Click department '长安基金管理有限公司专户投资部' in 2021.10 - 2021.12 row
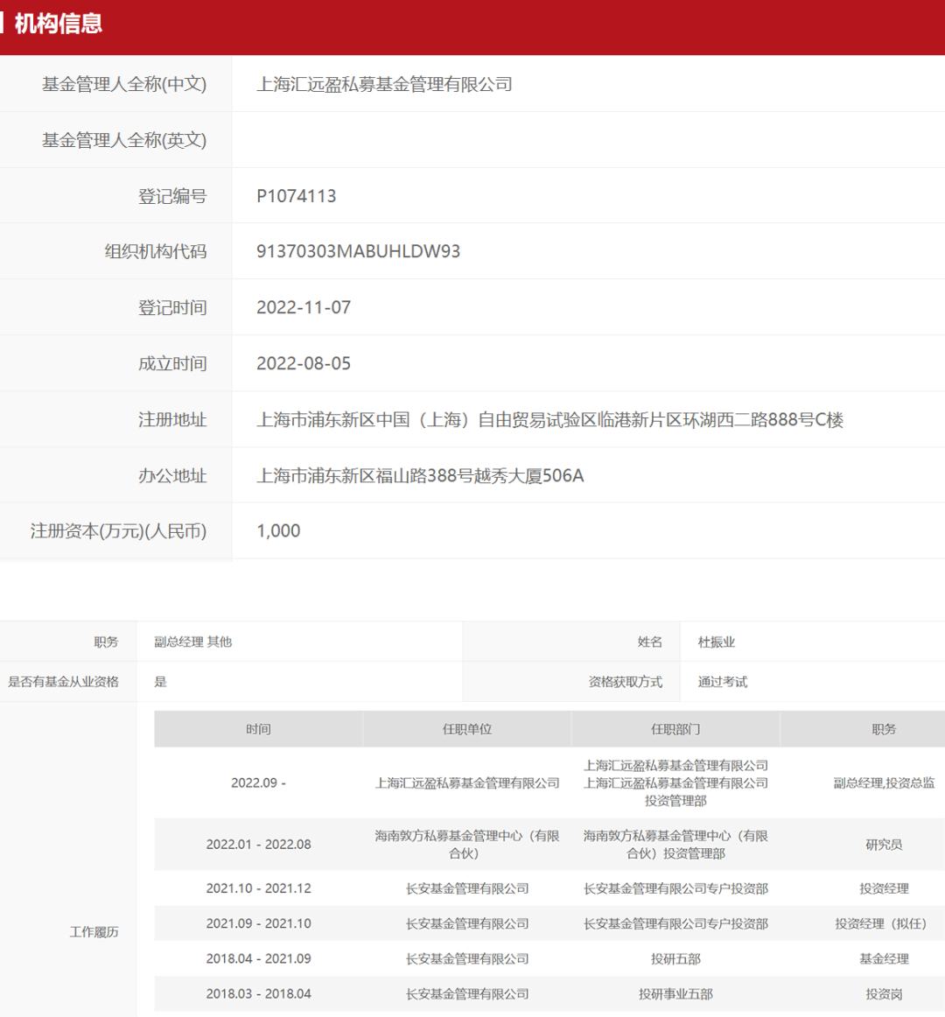Screen dimensions: 945x1017 pyautogui.click(x=675, y=888)
